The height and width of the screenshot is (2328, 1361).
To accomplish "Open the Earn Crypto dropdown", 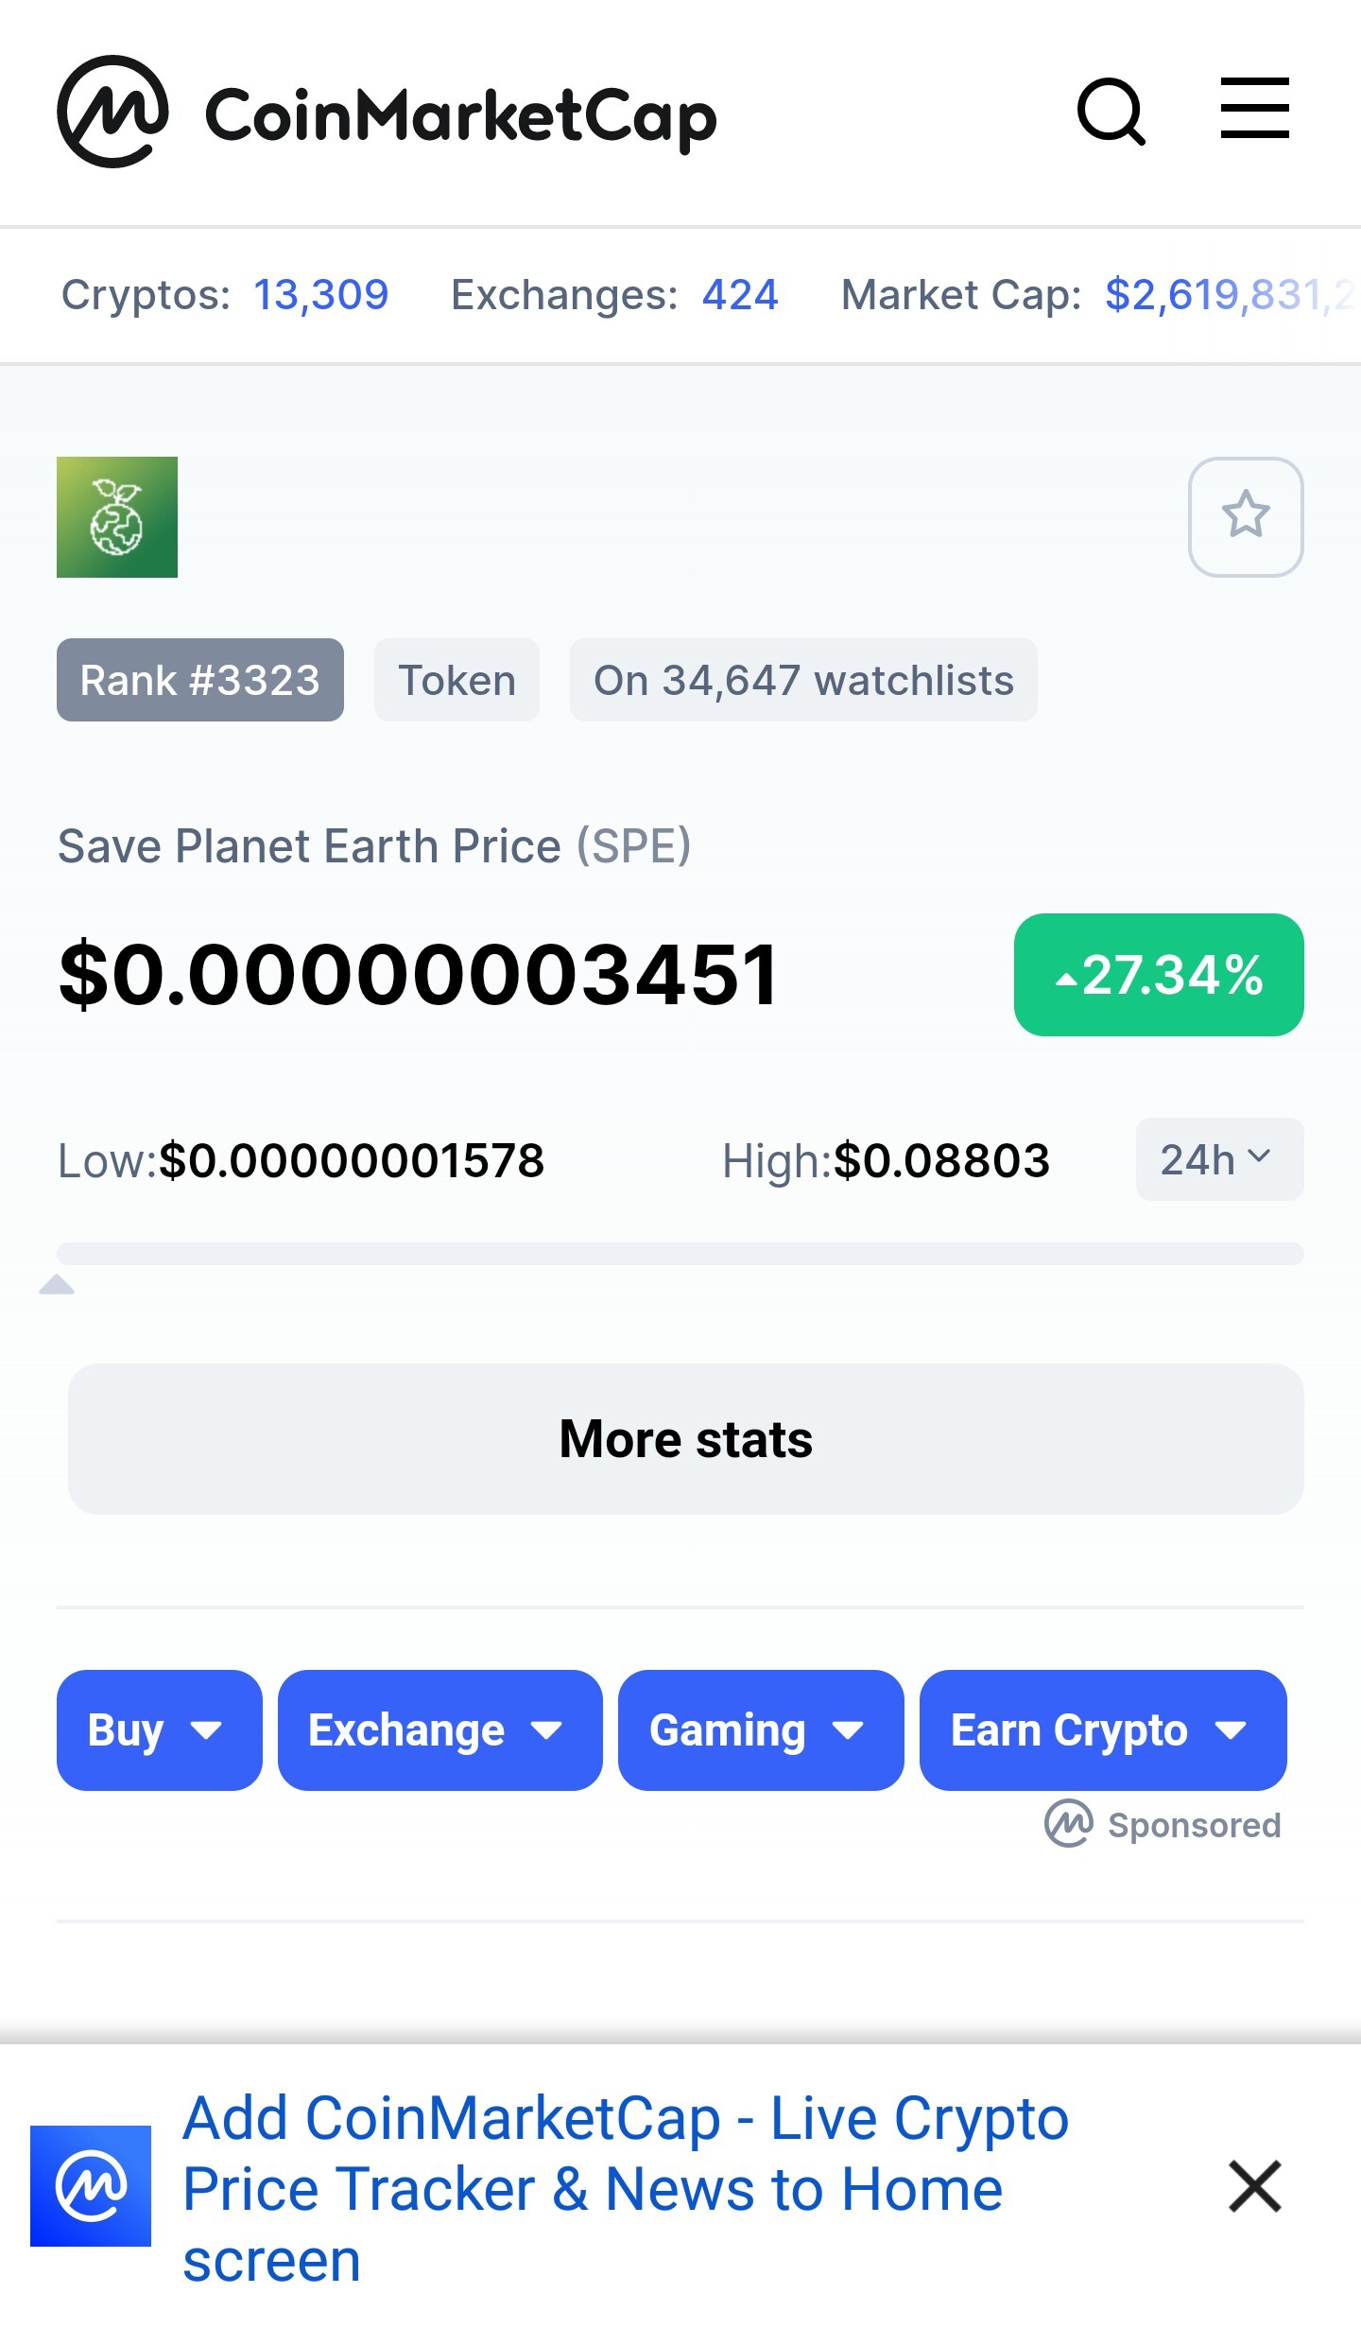I will (x=1103, y=1730).
